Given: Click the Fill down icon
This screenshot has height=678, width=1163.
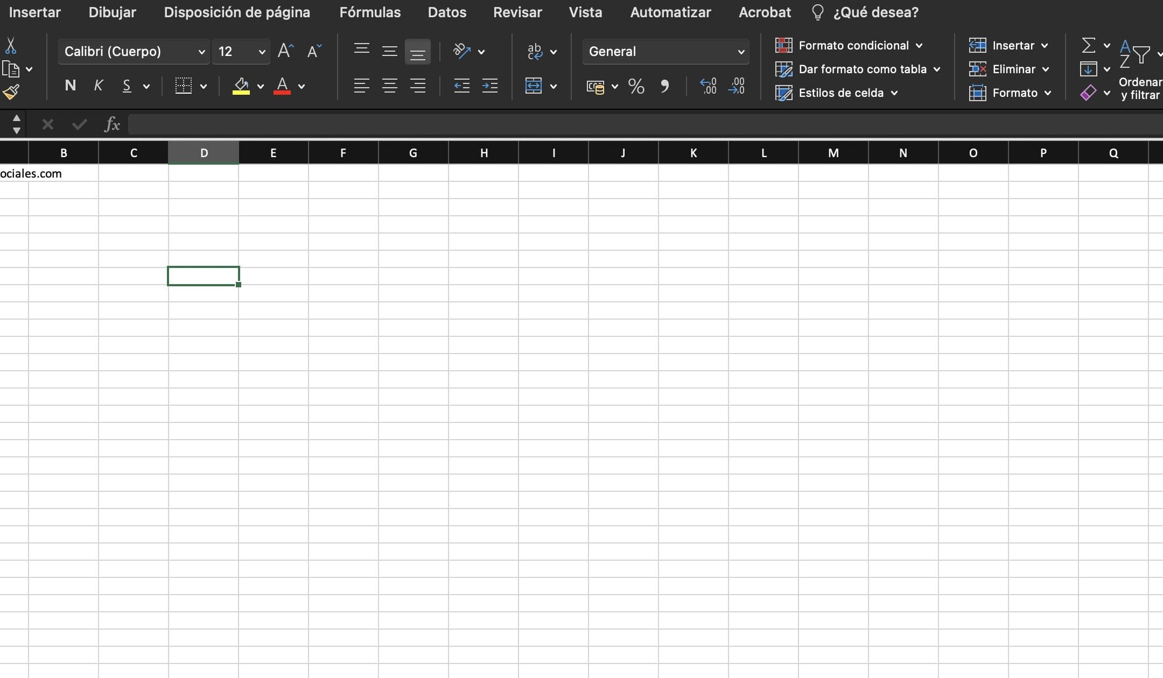Looking at the screenshot, I should pyautogui.click(x=1088, y=69).
